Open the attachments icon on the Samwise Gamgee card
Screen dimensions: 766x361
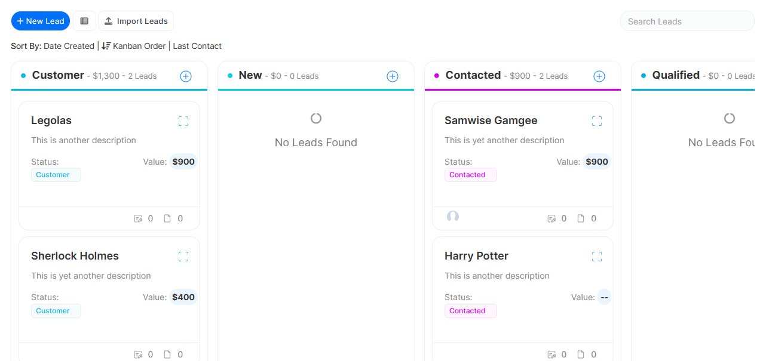pos(581,218)
